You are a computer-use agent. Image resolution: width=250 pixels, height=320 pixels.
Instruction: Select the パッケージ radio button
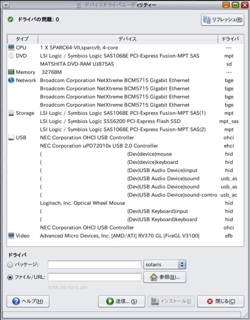coord(10,265)
